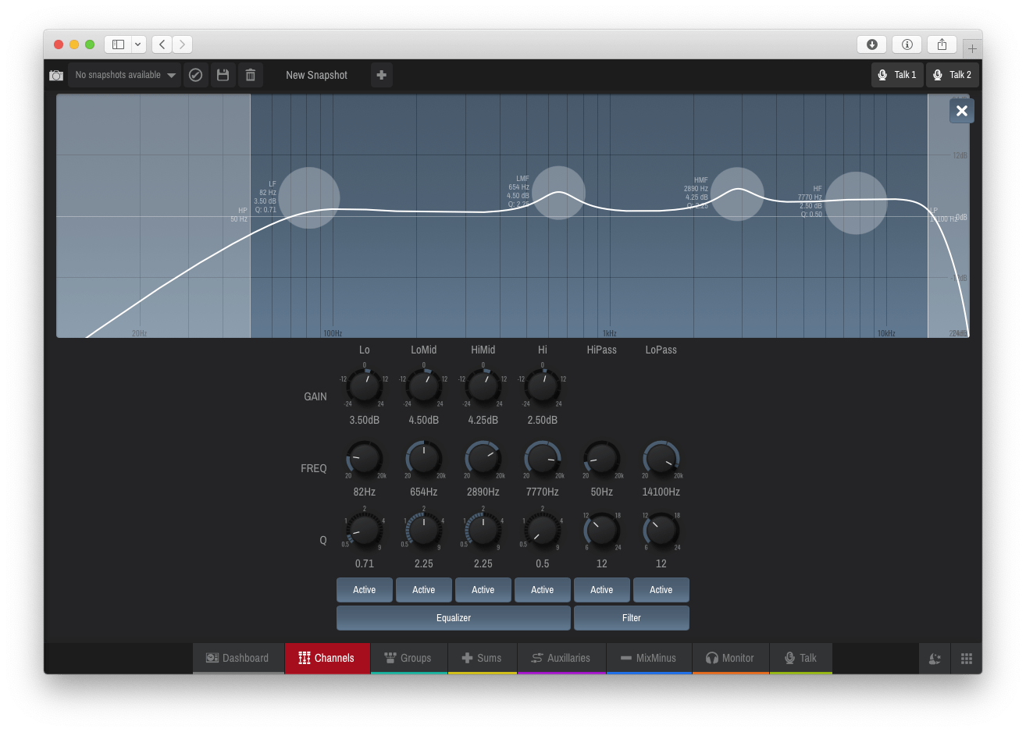
Task: Toggle the LoPass Active button
Action: click(661, 590)
